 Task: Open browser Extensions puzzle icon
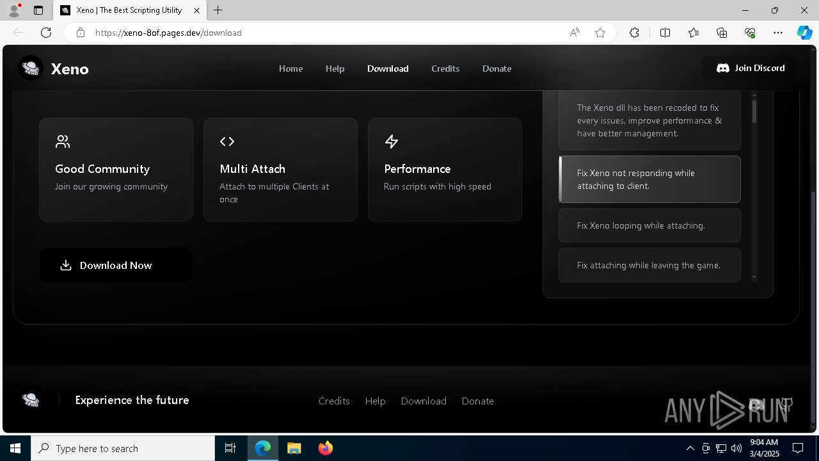click(x=634, y=33)
